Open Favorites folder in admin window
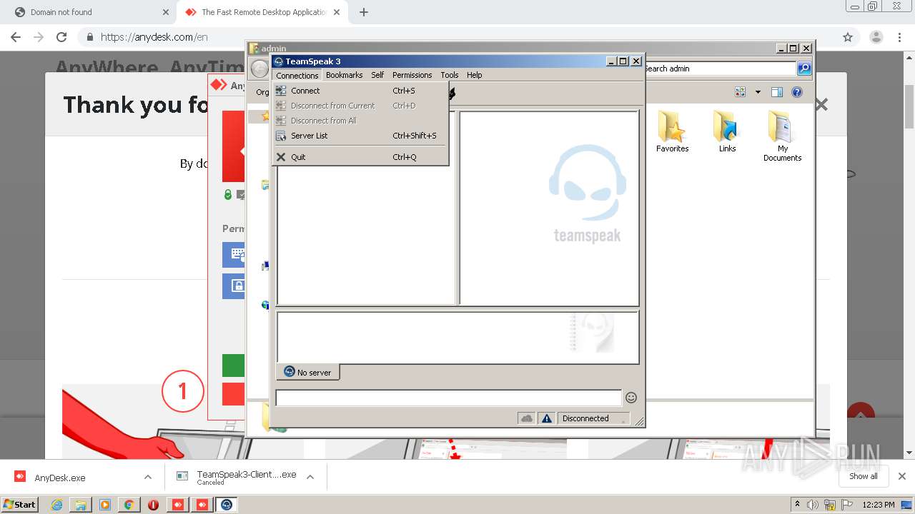Viewport: 915px width, 514px height. click(672, 132)
